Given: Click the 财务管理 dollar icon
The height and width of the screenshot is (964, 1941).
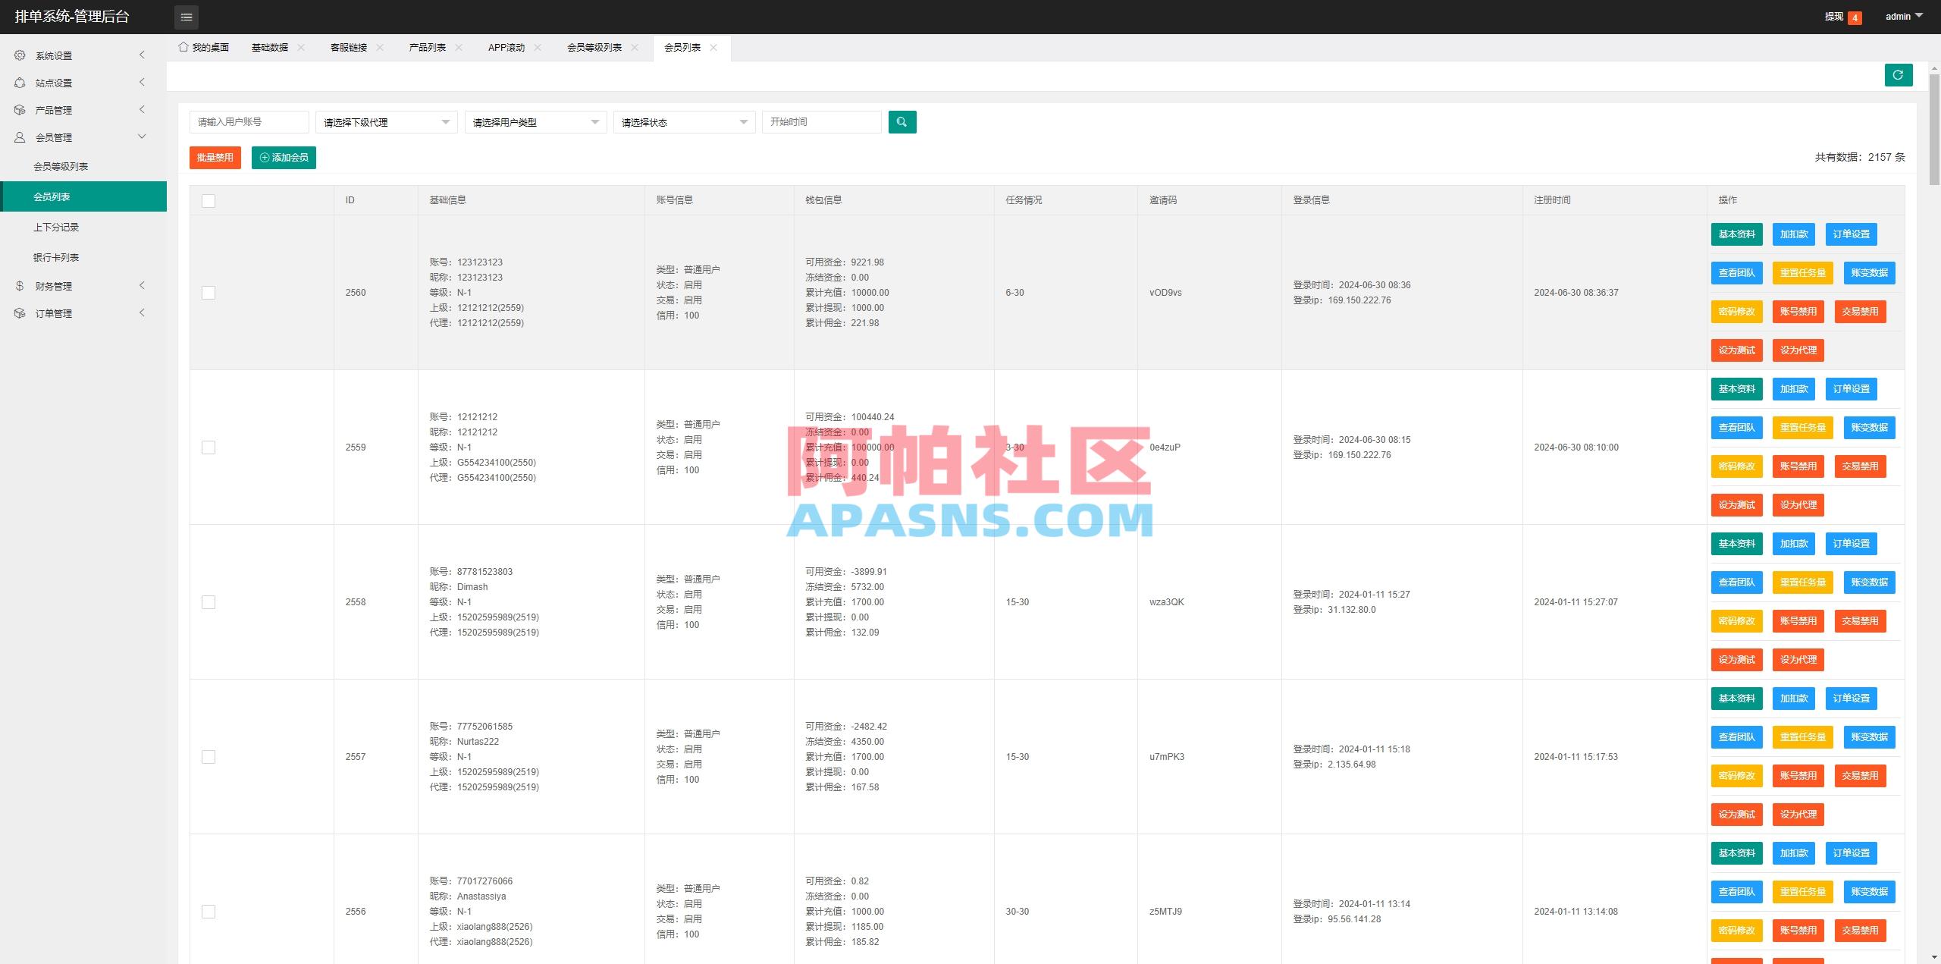Looking at the screenshot, I should (19, 285).
